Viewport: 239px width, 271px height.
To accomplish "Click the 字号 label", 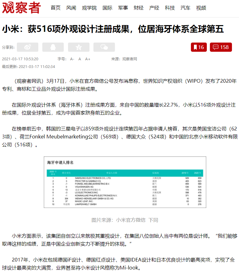I will coord(62,59).
